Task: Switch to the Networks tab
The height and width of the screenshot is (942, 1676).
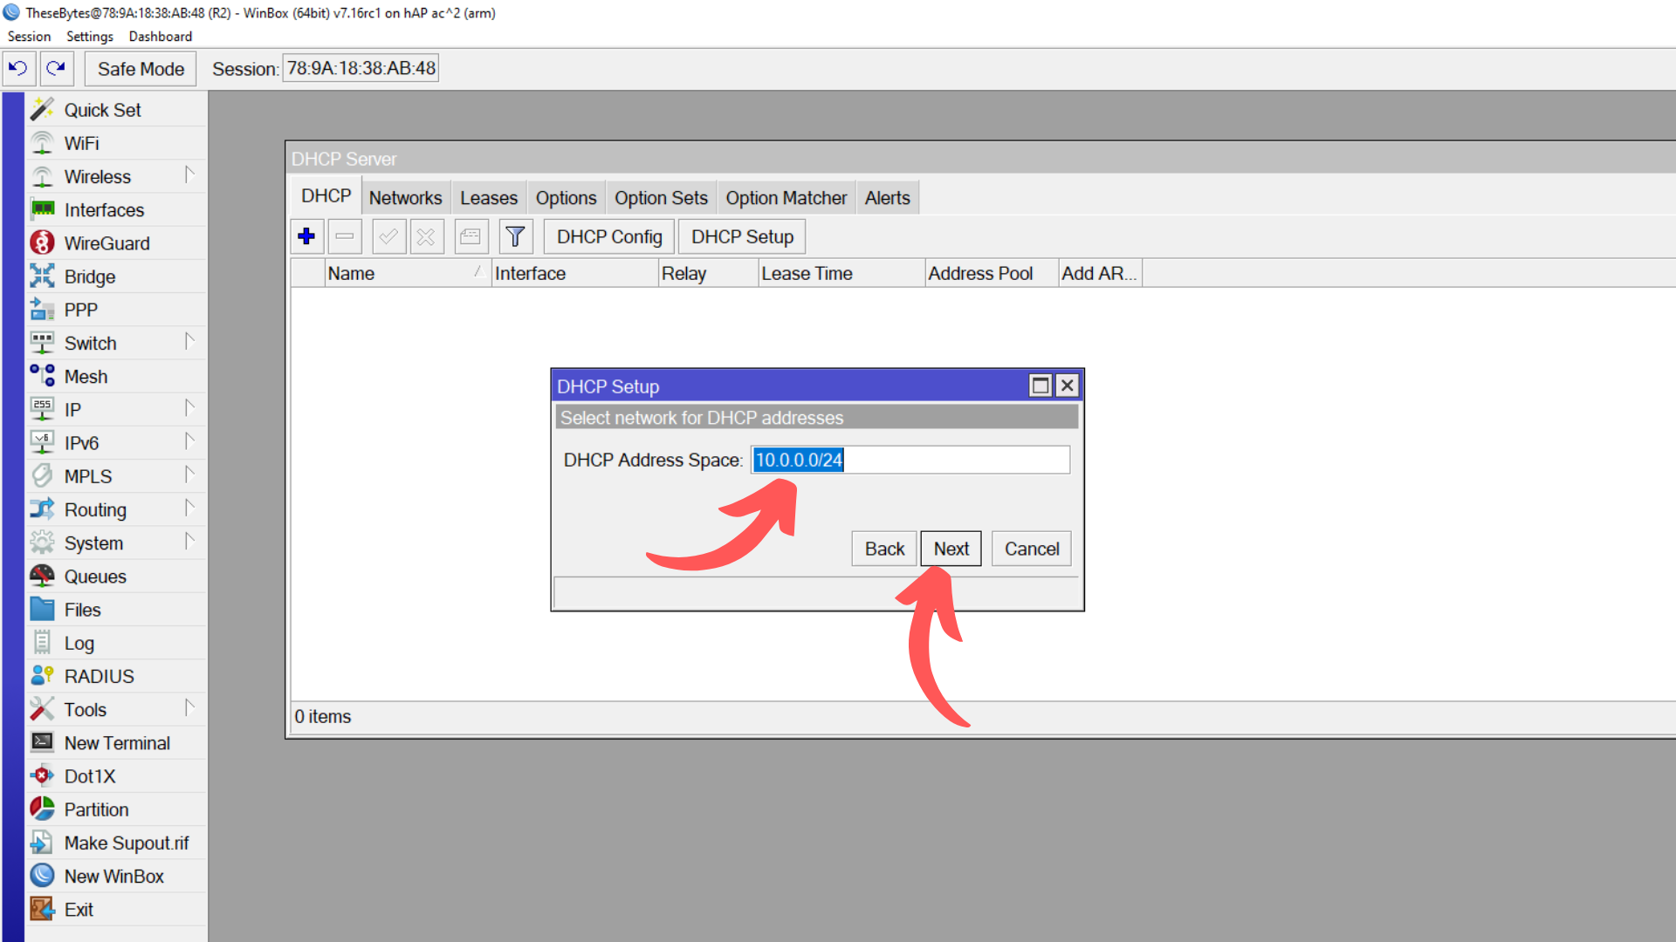Action: tap(405, 197)
